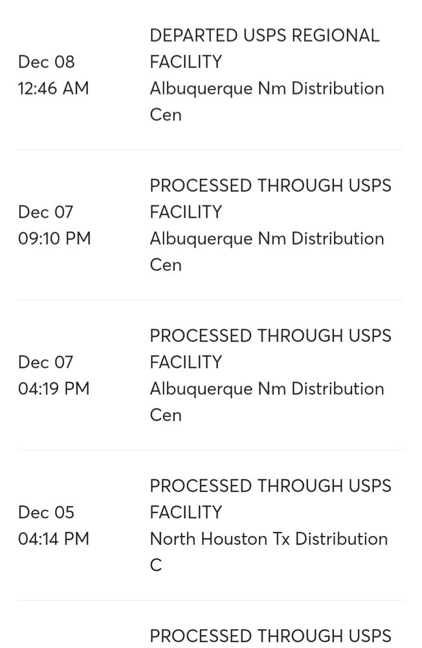Open the DEPARTED USPS REGIONAL FACILITY status
This screenshot has height=648, width=422.
[x=264, y=49]
